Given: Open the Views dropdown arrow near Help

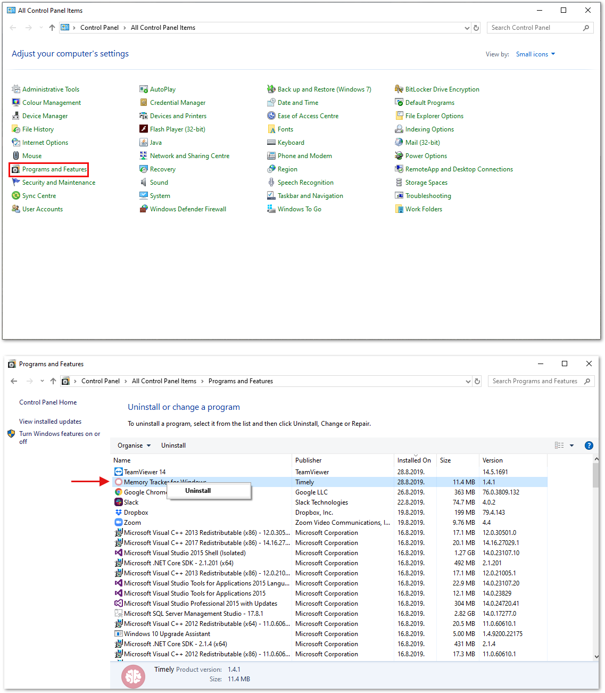Looking at the screenshot, I should coord(572,445).
